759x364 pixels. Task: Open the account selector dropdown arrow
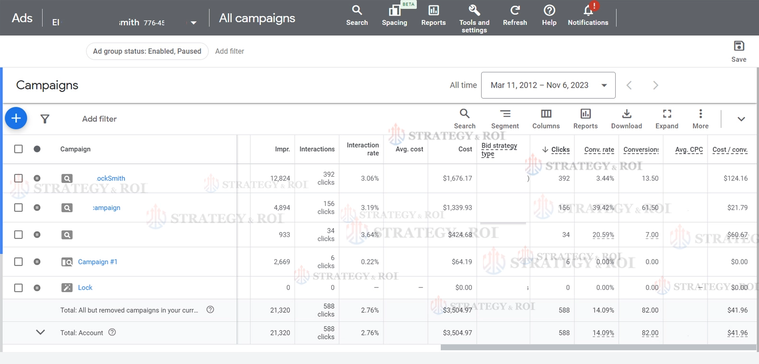pyautogui.click(x=194, y=23)
